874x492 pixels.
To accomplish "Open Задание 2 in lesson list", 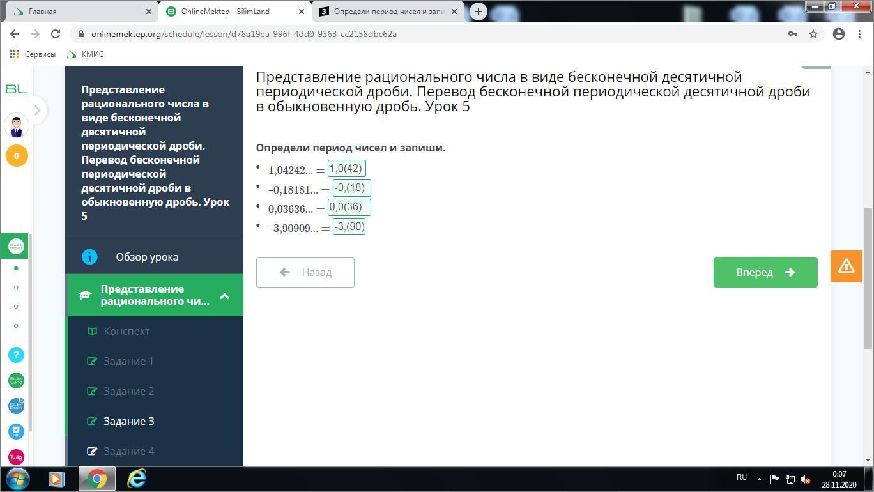I will tap(128, 391).
